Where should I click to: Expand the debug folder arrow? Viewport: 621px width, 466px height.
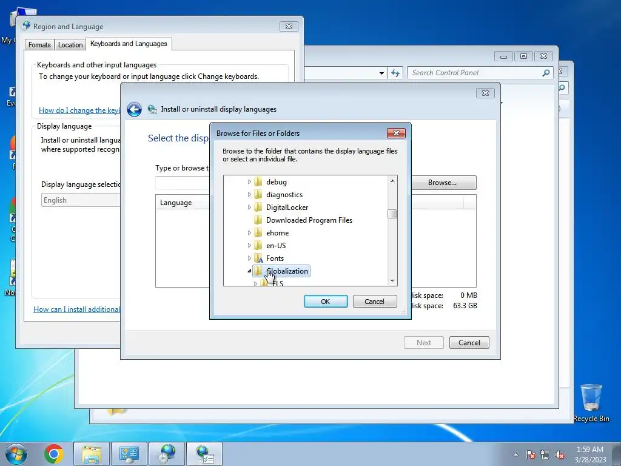pyautogui.click(x=249, y=182)
